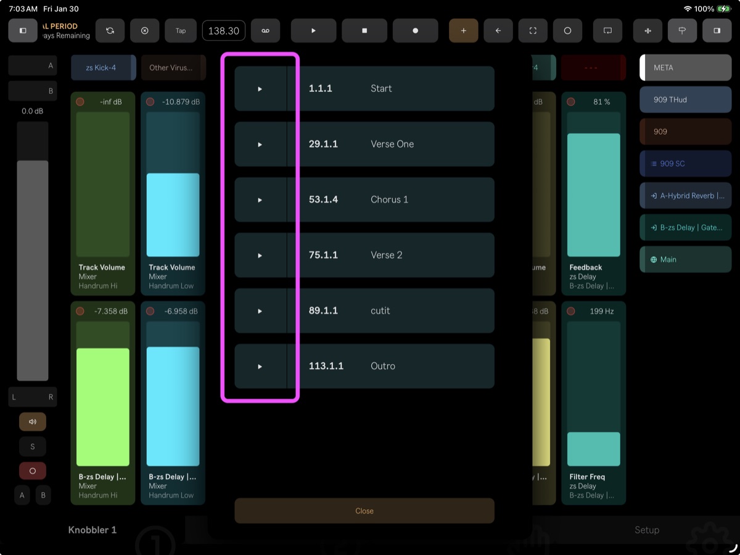
Task: Select the 909 track entry
Action: (x=686, y=131)
